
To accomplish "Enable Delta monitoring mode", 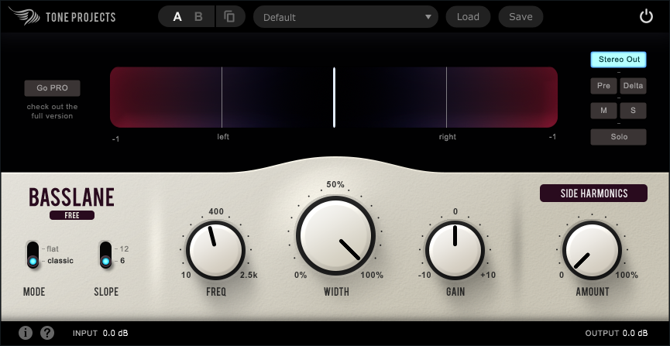I will pos(633,85).
